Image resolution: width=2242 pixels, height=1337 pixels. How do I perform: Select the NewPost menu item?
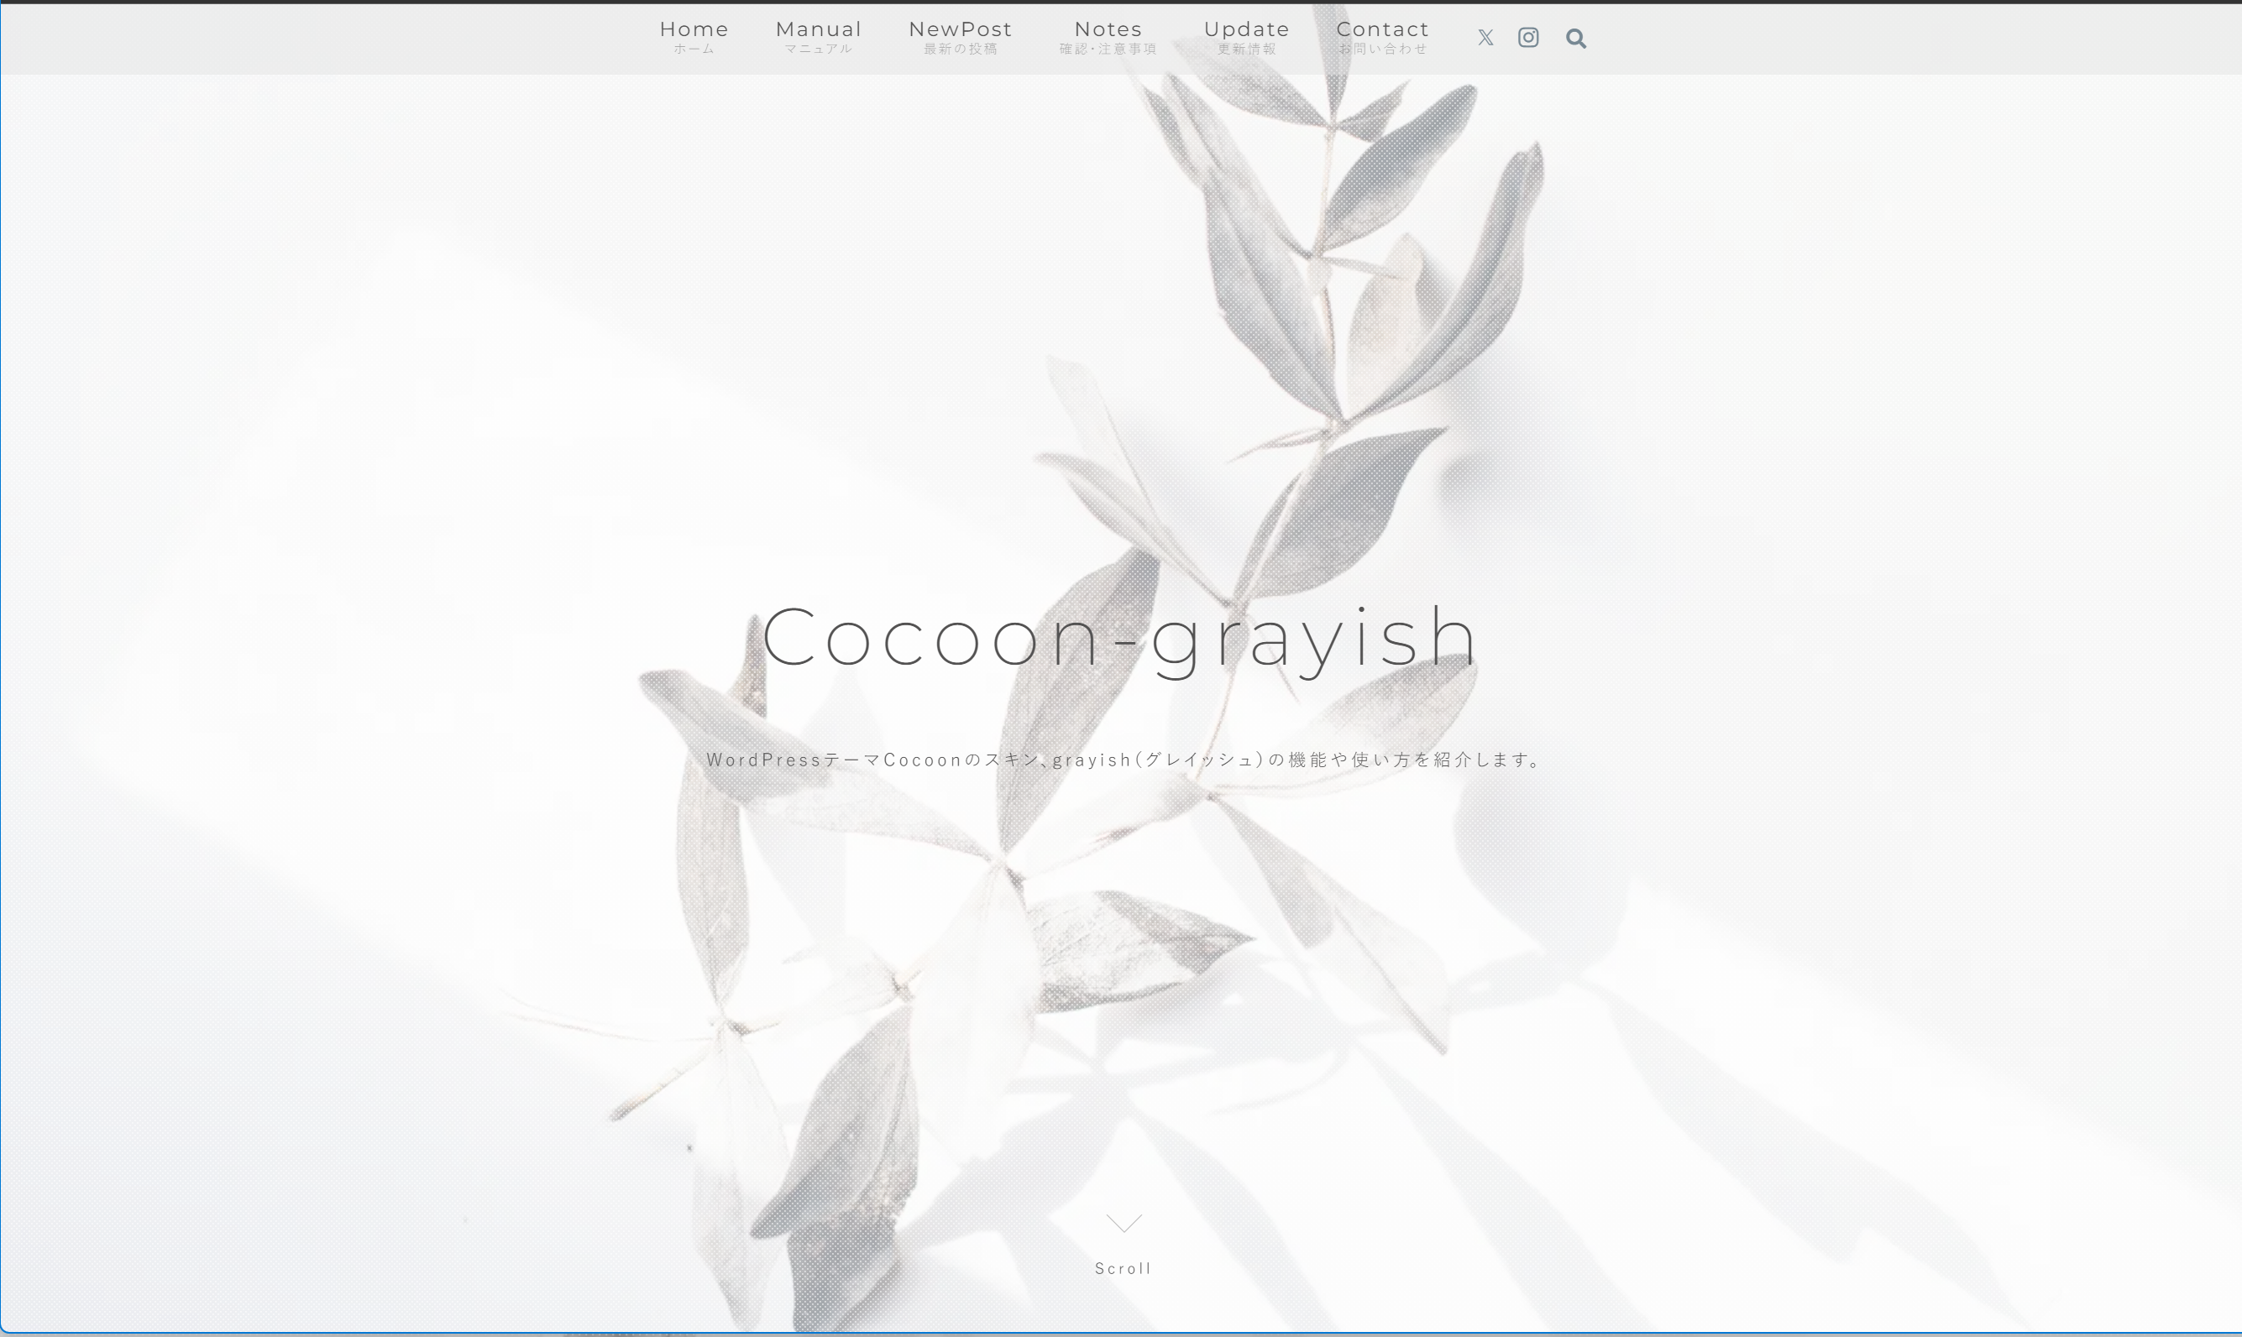[x=960, y=29]
